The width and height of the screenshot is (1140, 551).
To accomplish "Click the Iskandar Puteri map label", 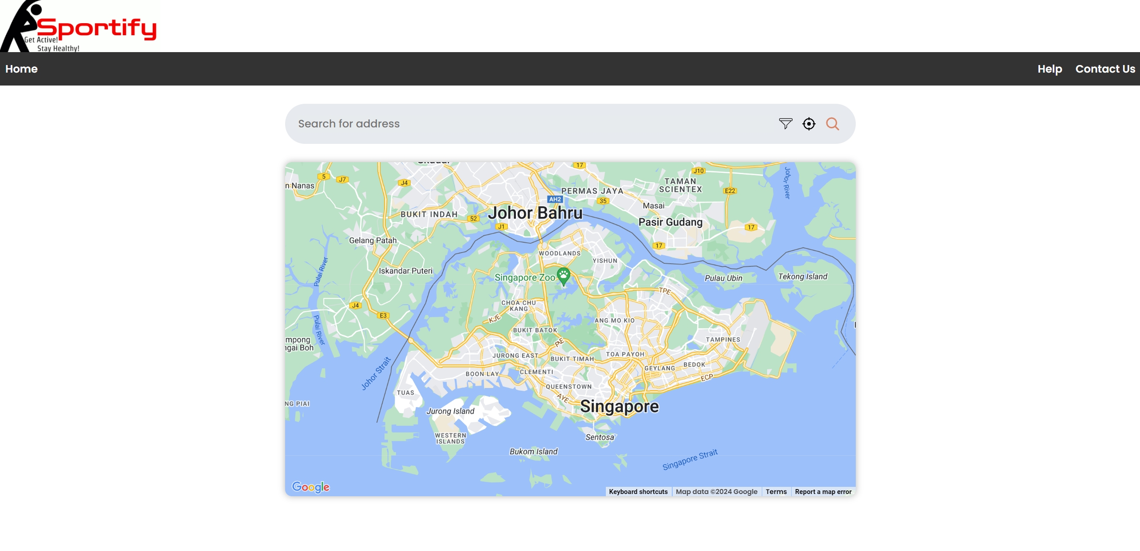I will (406, 271).
